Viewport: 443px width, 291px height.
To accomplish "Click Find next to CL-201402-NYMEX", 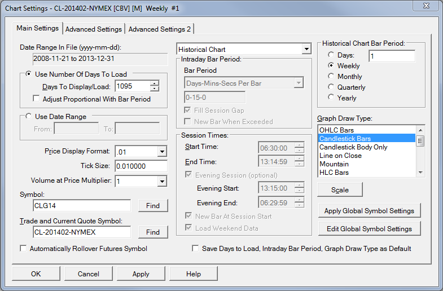I will coord(153,232).
